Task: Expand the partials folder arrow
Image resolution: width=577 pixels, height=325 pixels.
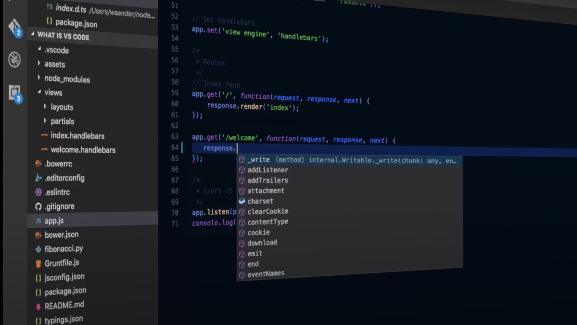Action: point(45,120)
